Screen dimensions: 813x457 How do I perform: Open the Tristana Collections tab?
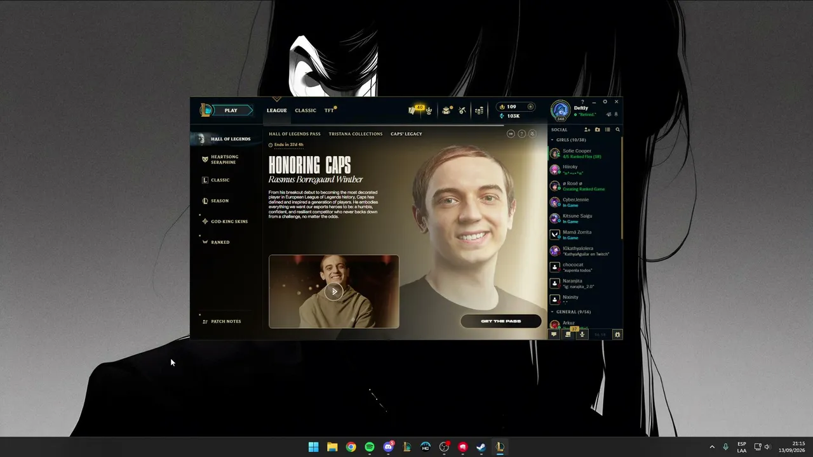pyautogui.click(x=356, y=134)
